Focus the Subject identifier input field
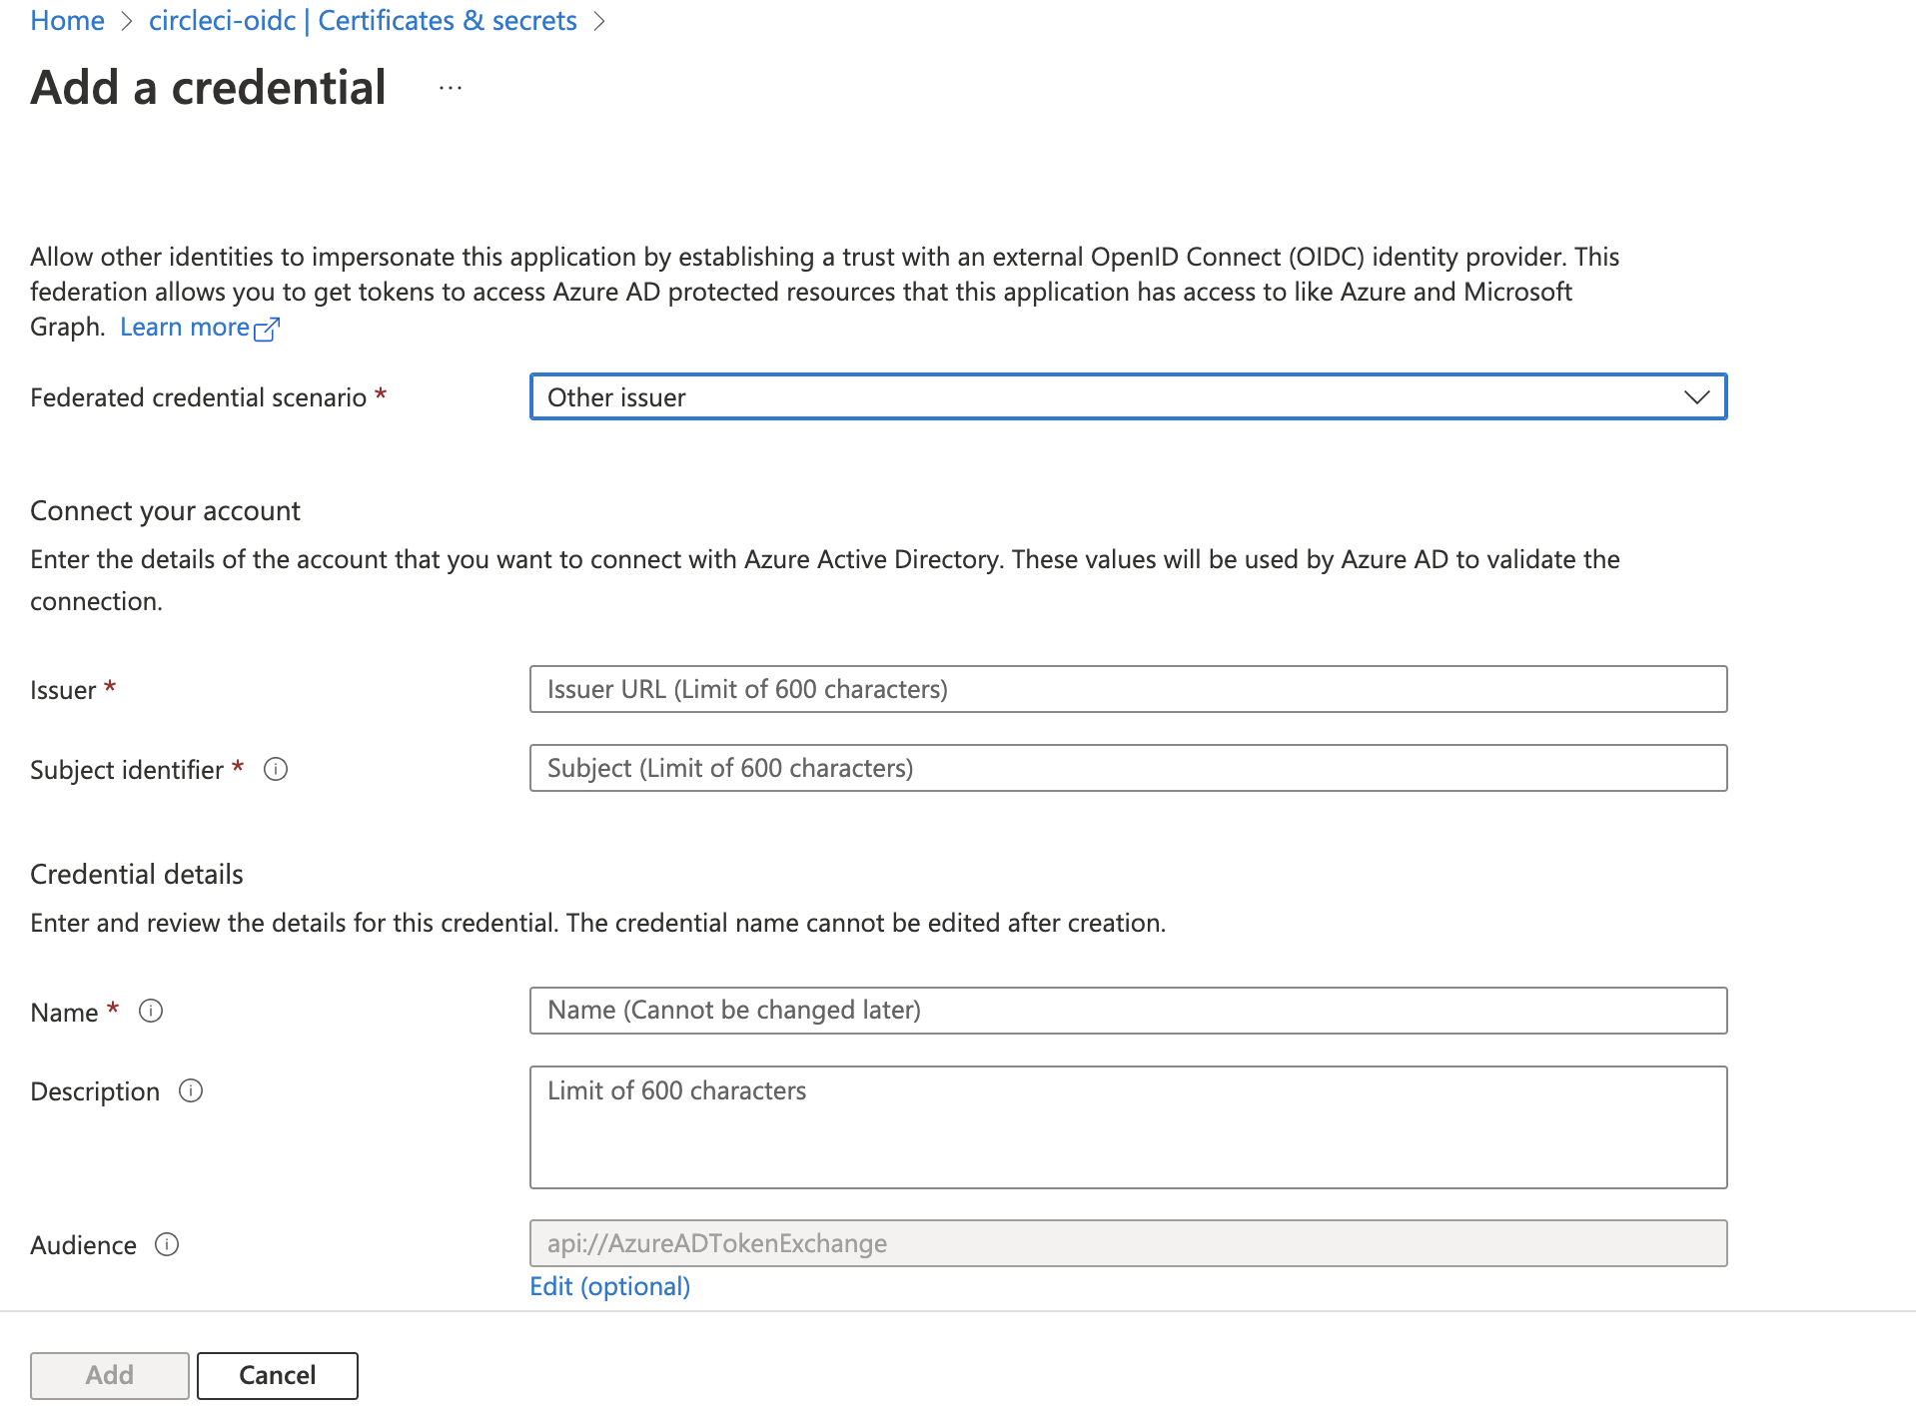 pos(1128,768)
